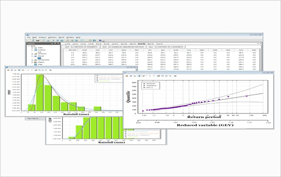Click the magnifier icon in quantile plot toolbar
Image resolution: width=281 pixels, height=177 pixels.
pyautogui.click(x=170, y=76)
